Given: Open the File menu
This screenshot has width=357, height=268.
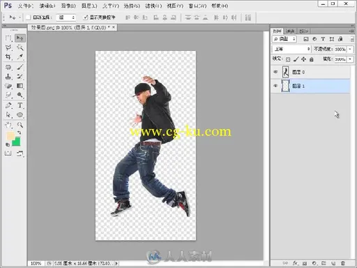Looking at the screenshot, I should coord(26,6).
